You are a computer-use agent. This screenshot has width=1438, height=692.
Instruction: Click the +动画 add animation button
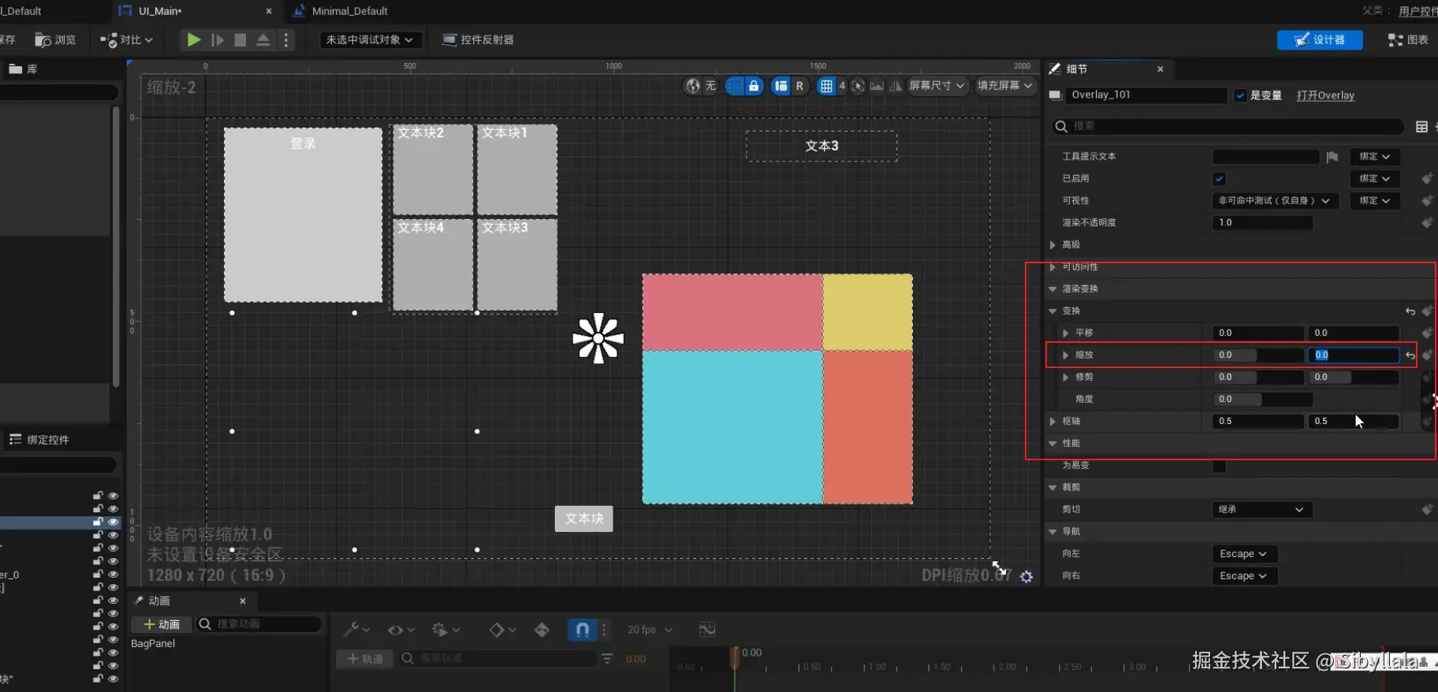pyautogui.click(x=162, y=624)
